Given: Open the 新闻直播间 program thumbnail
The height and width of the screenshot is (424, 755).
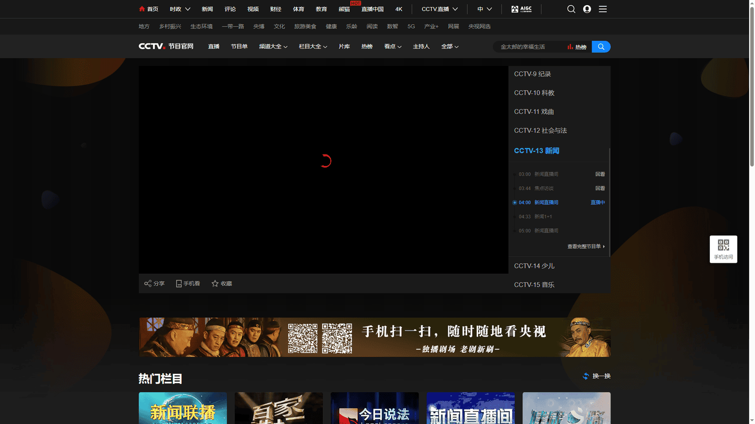Looking at the screenshot, I should point(470,408).
